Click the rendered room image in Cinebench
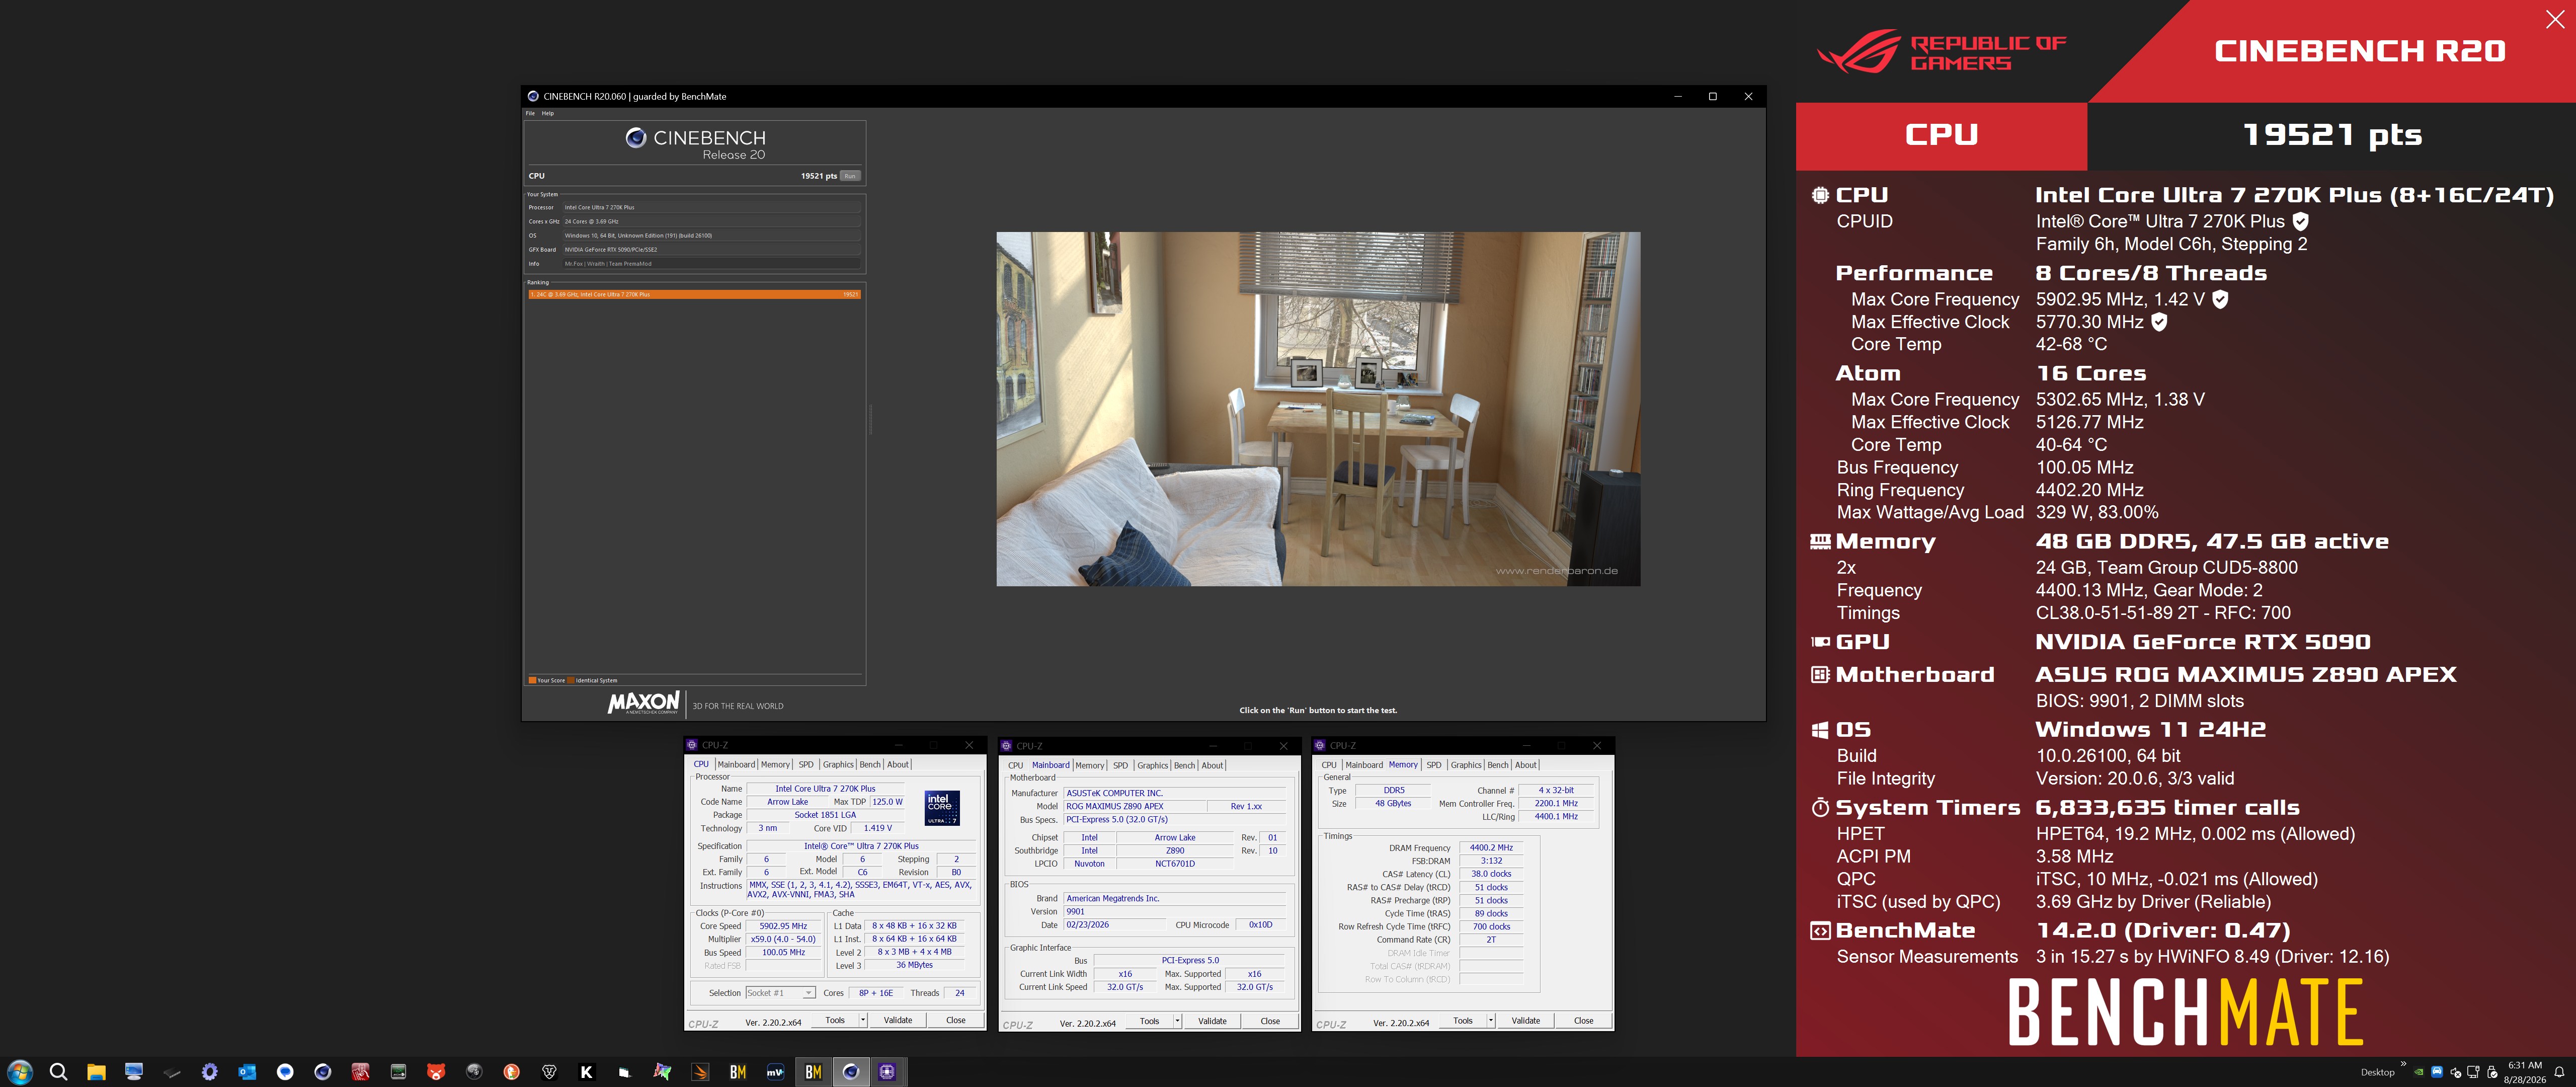 [x=1318, y=409]
